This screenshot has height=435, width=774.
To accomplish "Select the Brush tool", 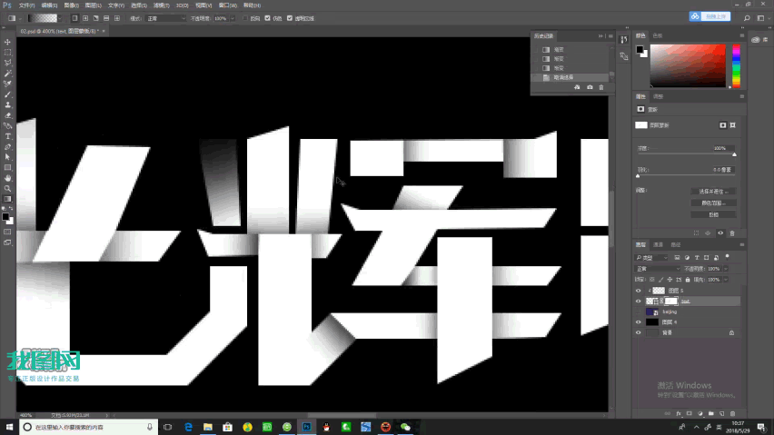I will (x=7, y=94).
